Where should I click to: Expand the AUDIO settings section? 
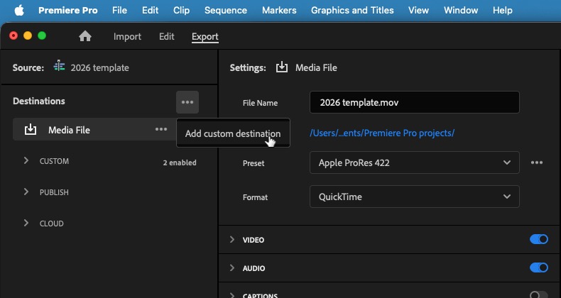coord(232,267)
